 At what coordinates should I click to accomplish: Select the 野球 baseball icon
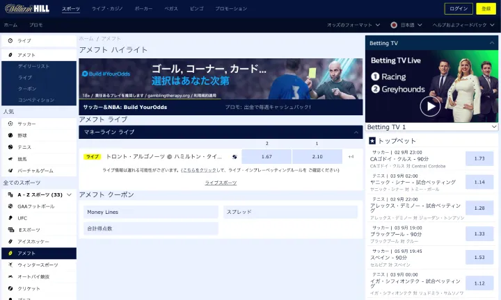(x=10, y=135)
